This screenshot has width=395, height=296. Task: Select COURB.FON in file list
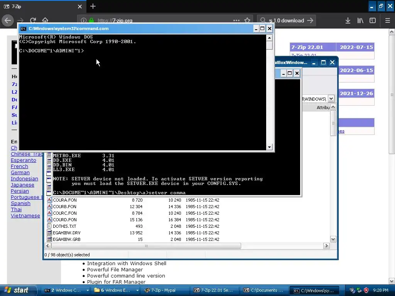(x=65, y=207)
